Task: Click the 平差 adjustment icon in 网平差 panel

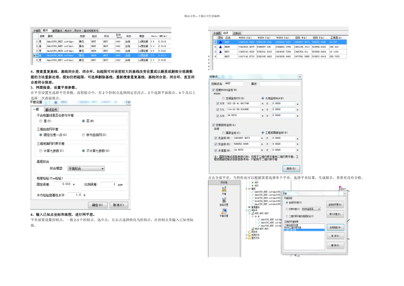Action: 224,189
